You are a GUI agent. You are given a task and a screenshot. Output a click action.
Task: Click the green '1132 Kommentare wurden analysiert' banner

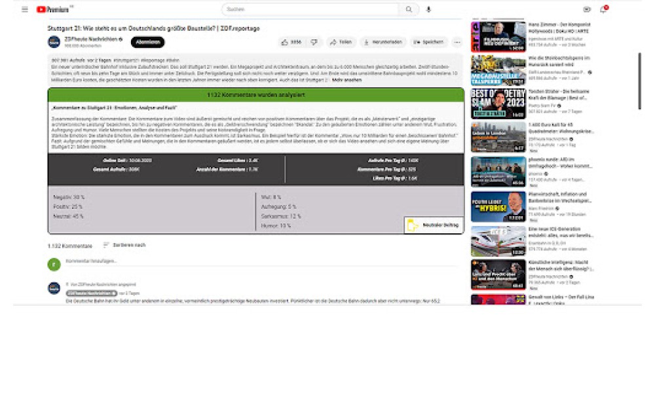255,95
